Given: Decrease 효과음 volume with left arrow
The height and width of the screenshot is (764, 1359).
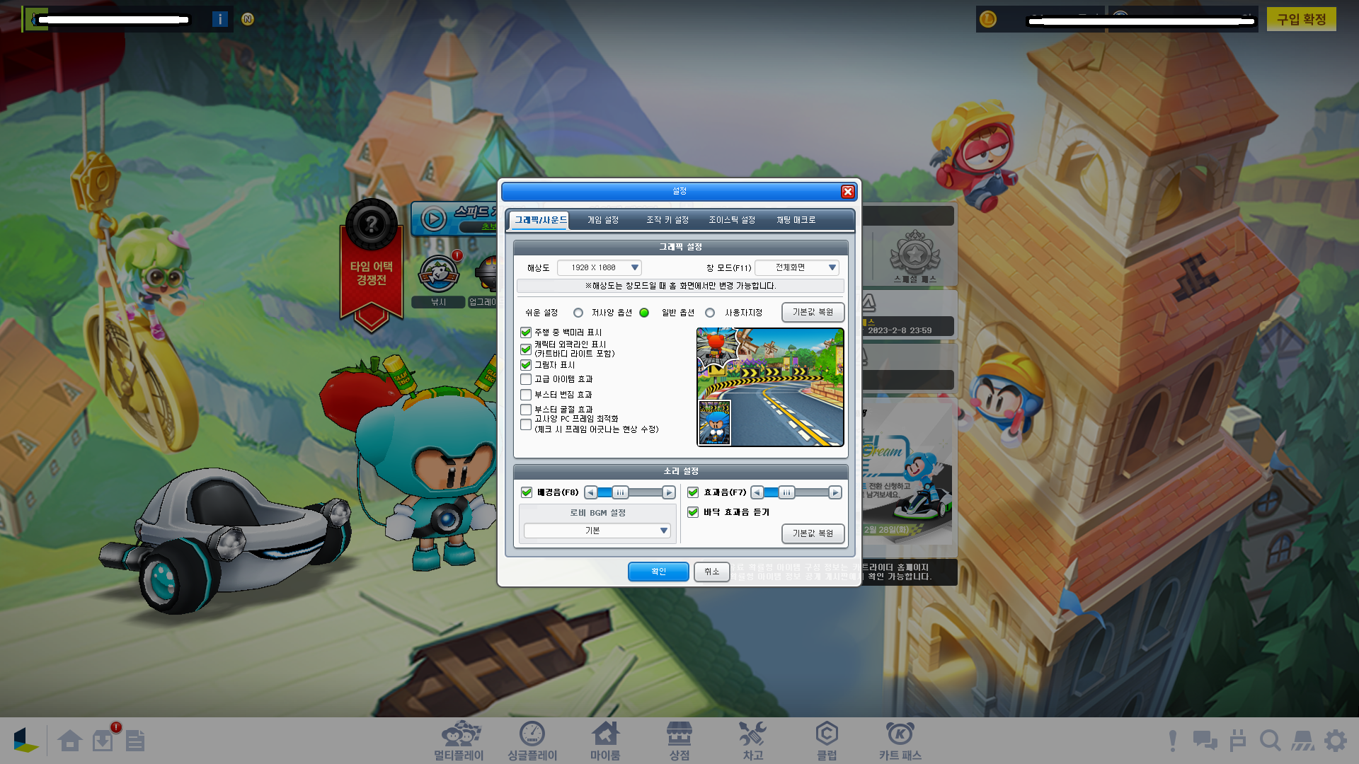Looking at the screenshot, I should pos(757,492).
